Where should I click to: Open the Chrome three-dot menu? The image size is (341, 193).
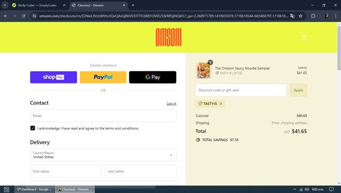(x=336, y=16)
